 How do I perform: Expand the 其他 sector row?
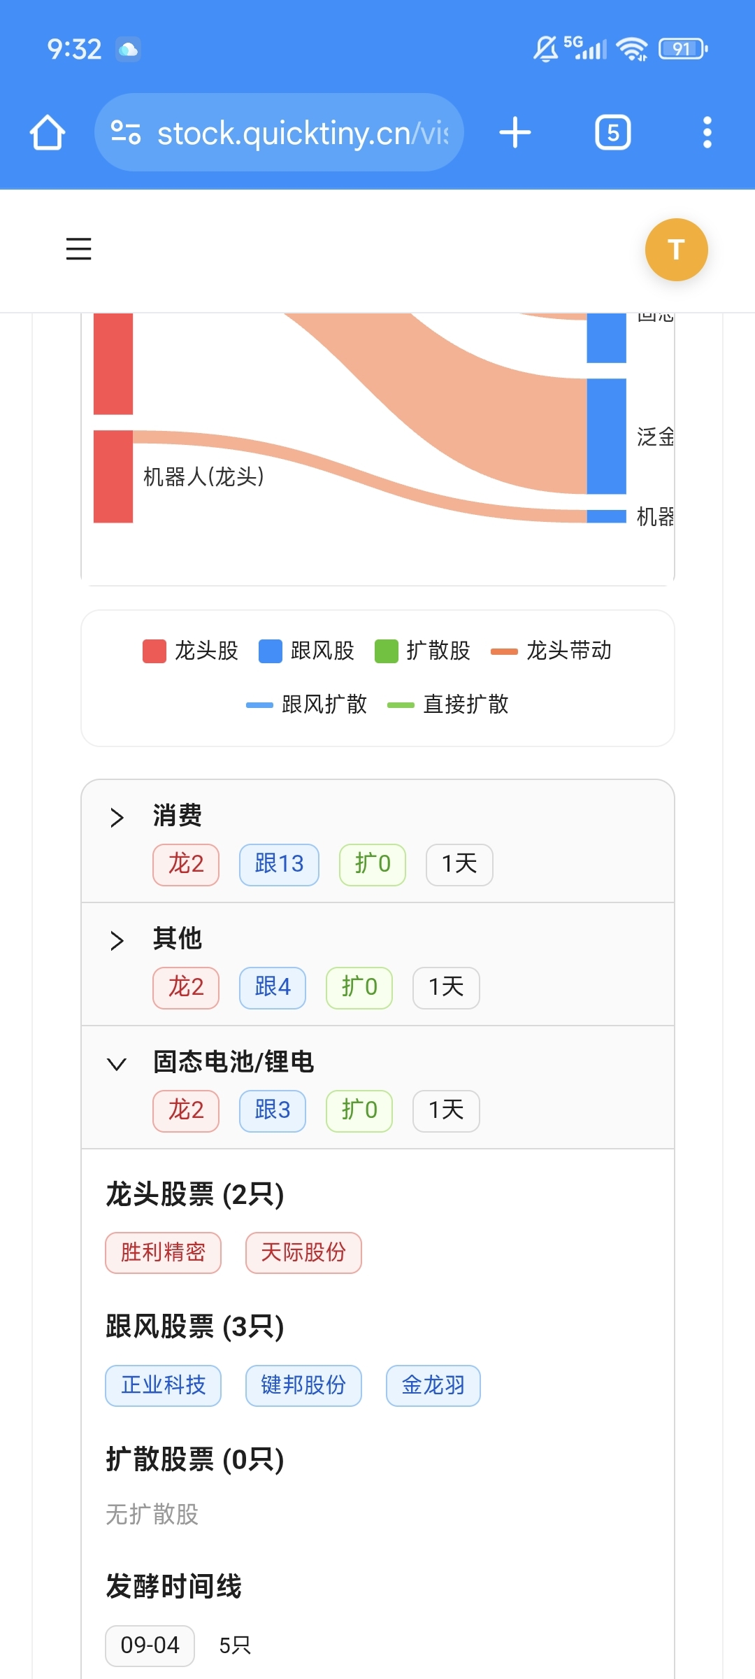(x=377, y=964)
